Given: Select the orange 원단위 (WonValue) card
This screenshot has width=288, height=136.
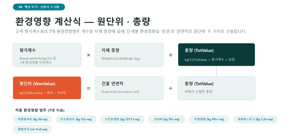Looking at the screenshot, I should pos(47,88).
